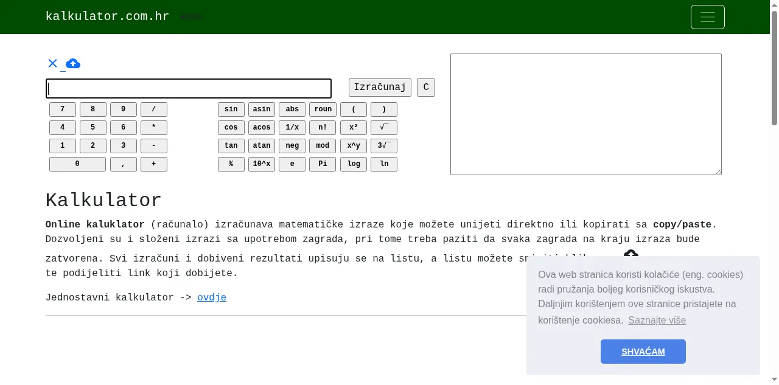The height and width of the screenshot is (385, 779).
Task: Click the x² square button
Action: [354, 128]
